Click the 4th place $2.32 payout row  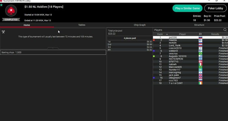130,50
